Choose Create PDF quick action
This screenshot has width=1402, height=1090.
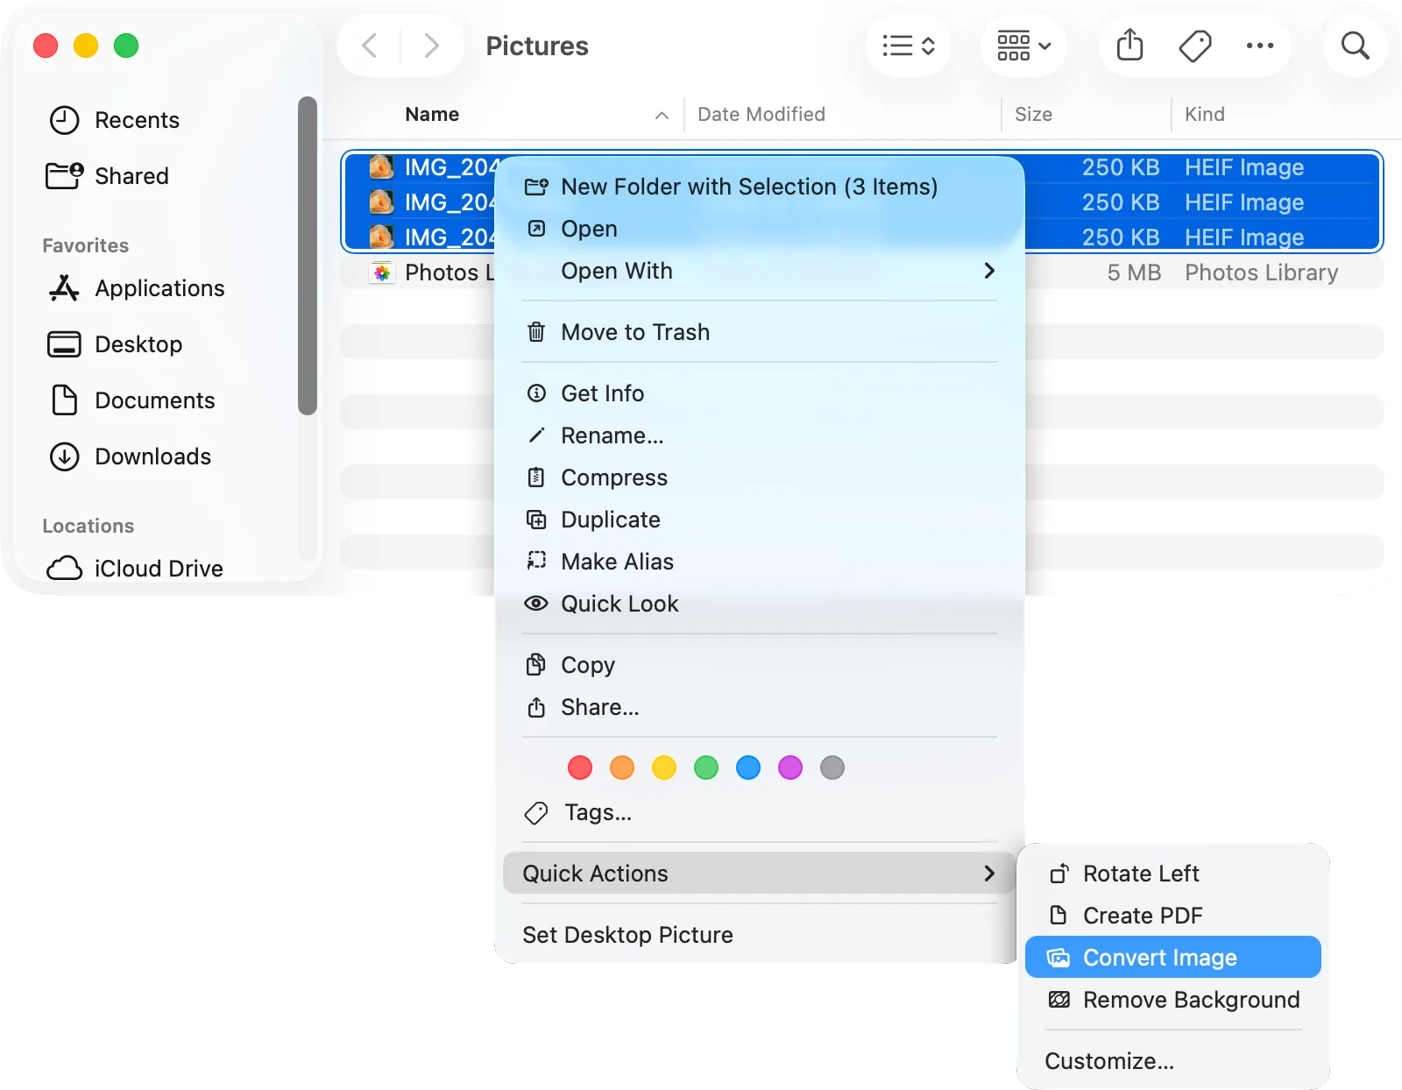(x=1172, y=916)
